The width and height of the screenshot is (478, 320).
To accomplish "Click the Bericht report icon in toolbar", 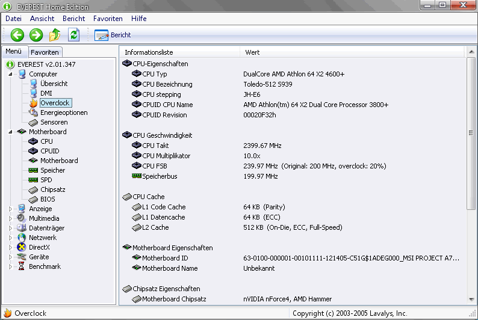I will [101, 35].
